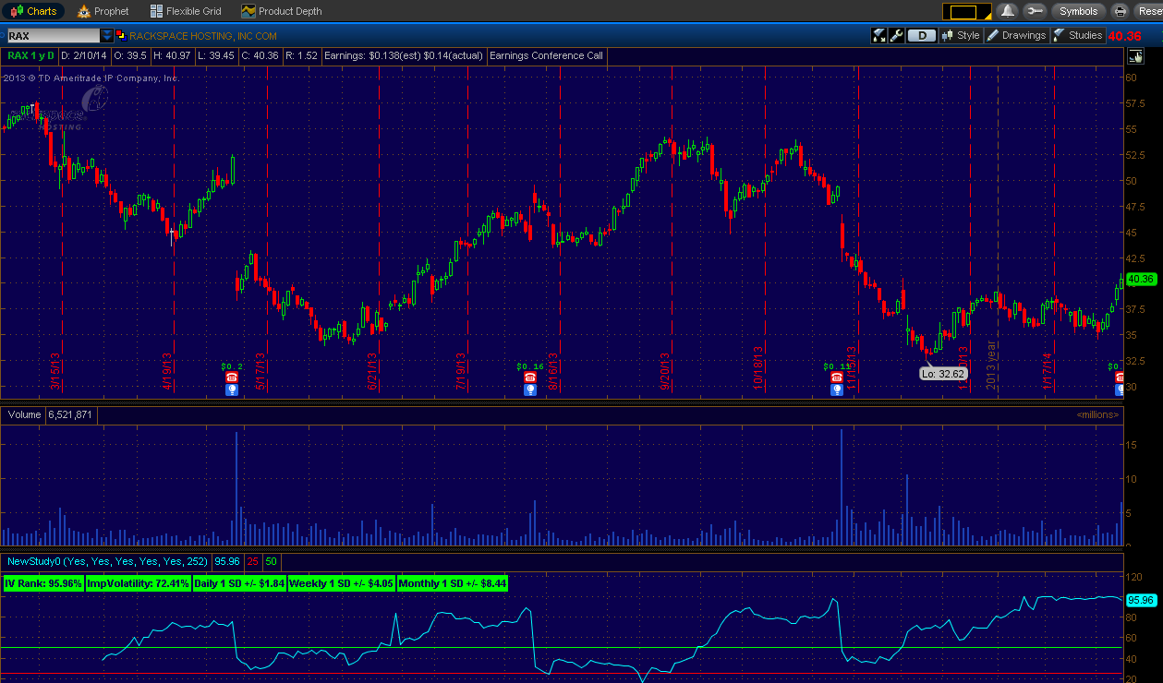
Task: Click the Earnings Conference Call label
Action: tap(546, 55)
